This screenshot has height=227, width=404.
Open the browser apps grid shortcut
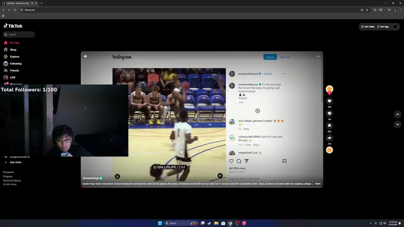3,16
